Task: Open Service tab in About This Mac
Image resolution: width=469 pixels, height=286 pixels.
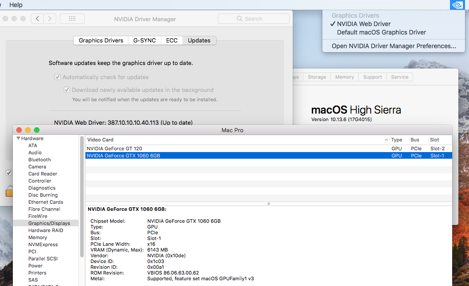Action: pos(399,77)
